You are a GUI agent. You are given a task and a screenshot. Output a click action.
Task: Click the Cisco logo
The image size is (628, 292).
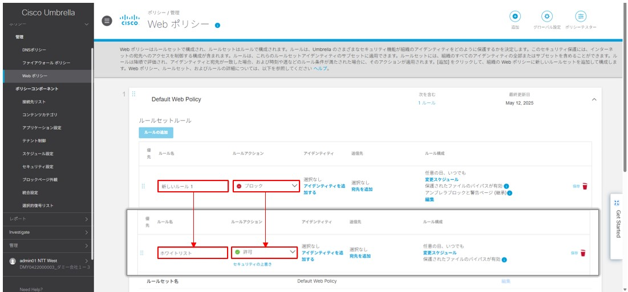pyautogui.click(x=130, y=20)
